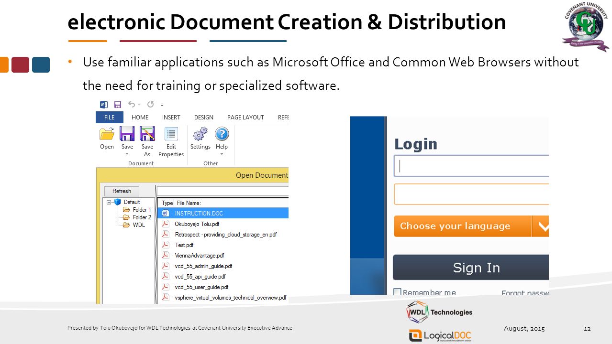Open the Customize Quick Access Toolbar arrow
The height and width of the screenshot is (344, 612).
162,105
